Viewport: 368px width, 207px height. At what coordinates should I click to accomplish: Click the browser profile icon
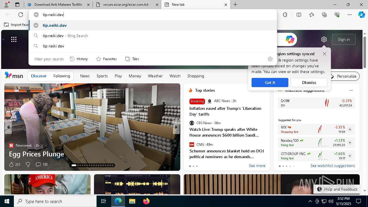tap(6, 4)
